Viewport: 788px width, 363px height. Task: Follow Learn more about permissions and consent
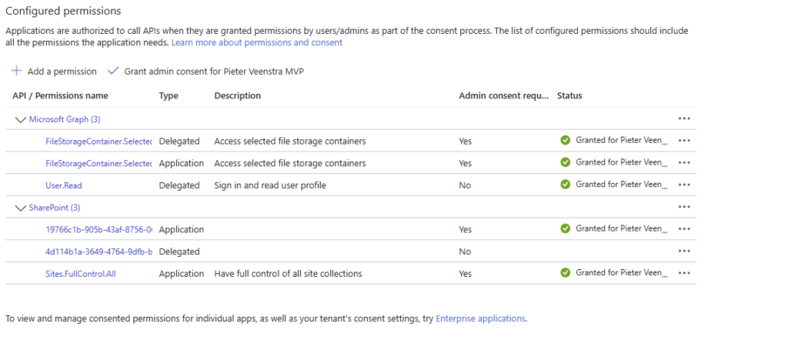(257, 42)
